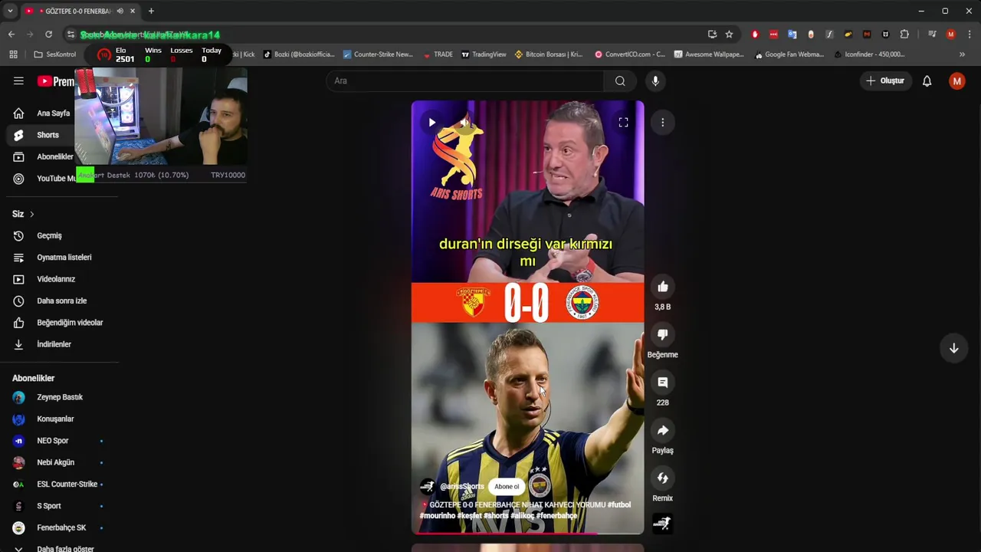Open the Iconfinder bookmark
The height and width of the screenshot is (552, 981).
(x=869, y=54)
